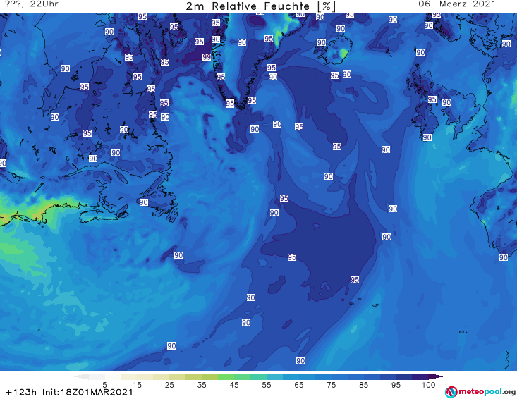Click the legend value '95' below color bar
This screenshot has height=399, width=517.
click(396, 385)
